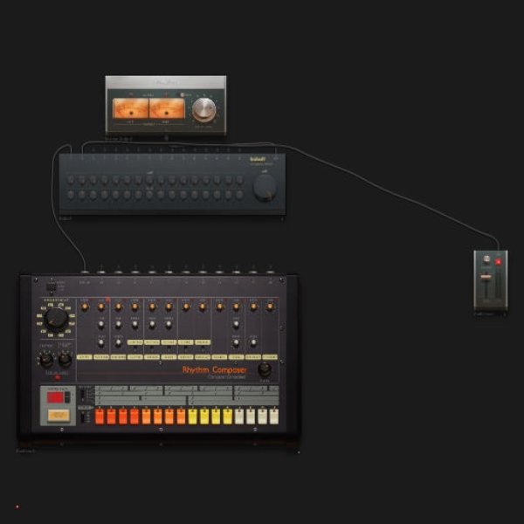Click the device name label under the drum machine

tap(25, 451)
